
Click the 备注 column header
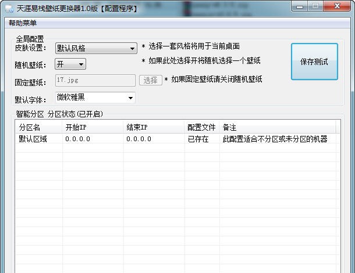point(278,127)
